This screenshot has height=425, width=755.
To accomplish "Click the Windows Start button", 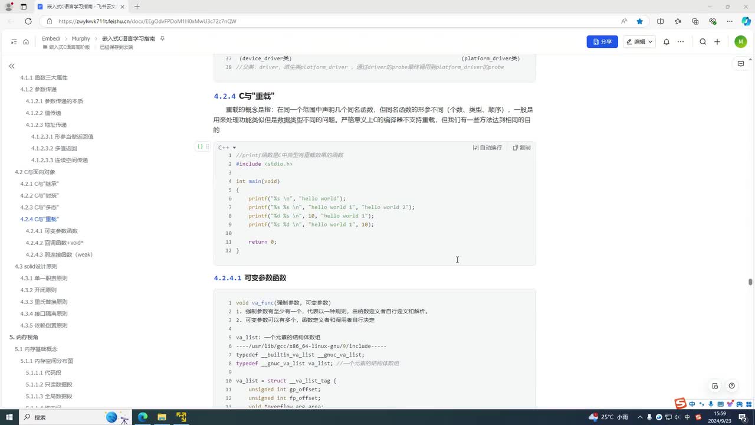I will 9,417.
